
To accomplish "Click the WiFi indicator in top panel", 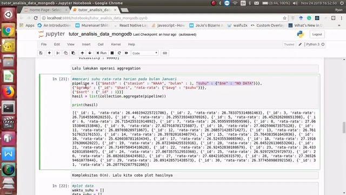I will [235, 3].
